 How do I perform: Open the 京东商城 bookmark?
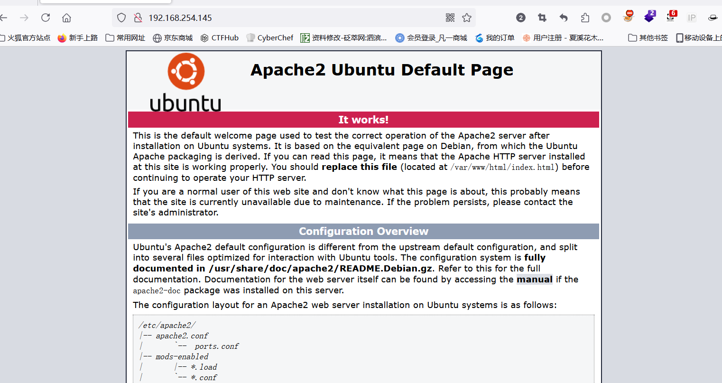(173, 37)
